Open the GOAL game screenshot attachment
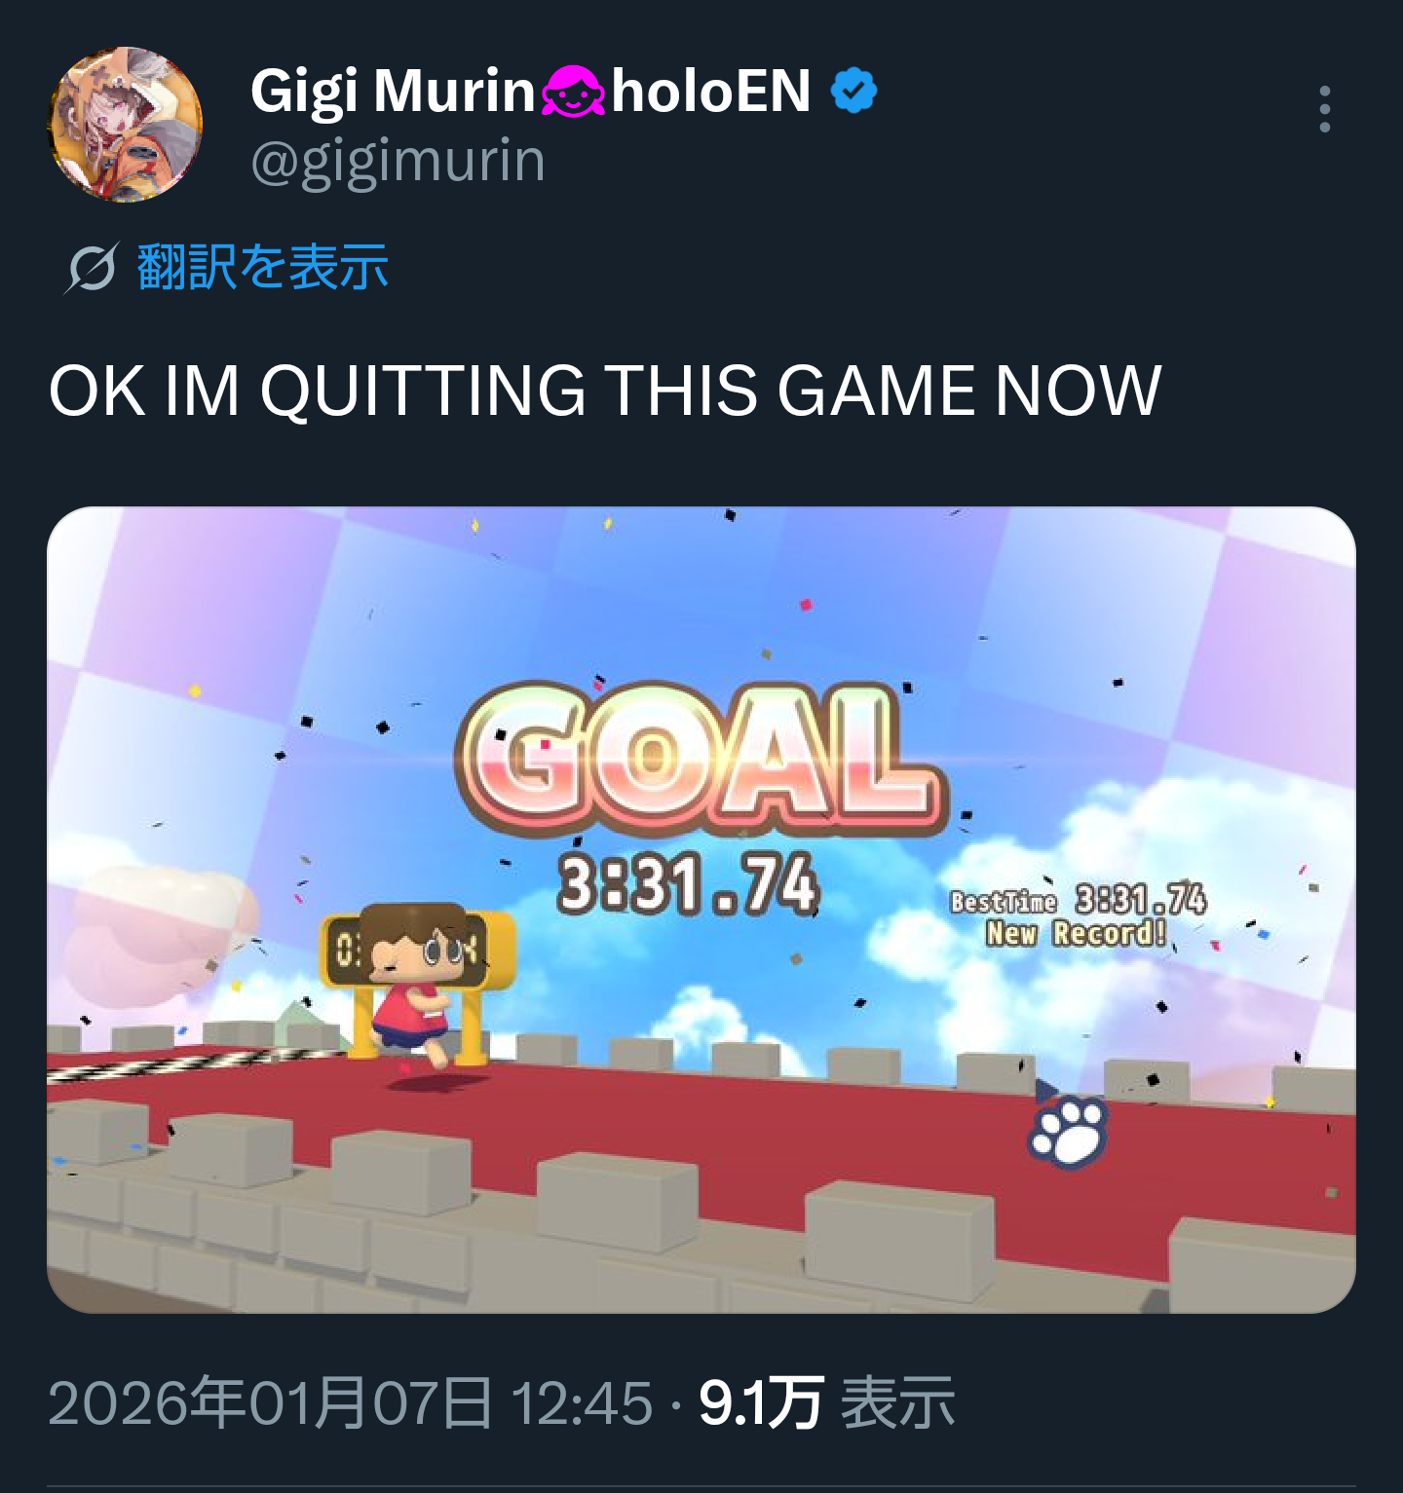The width and height of the screenshot is (1403, 1493). [x=701, y=910]
